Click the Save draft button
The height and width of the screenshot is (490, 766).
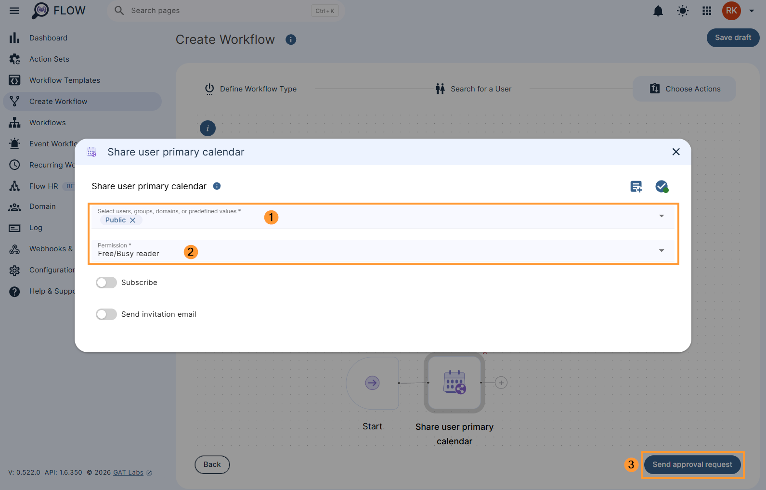(733, 38)
